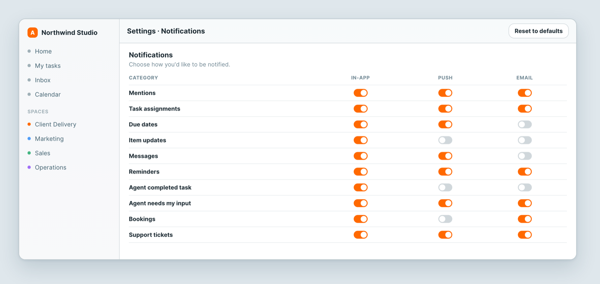Turn off push for Task assignments
The width and height of the screenshot is (600, 284).
[x=445, y=109]
